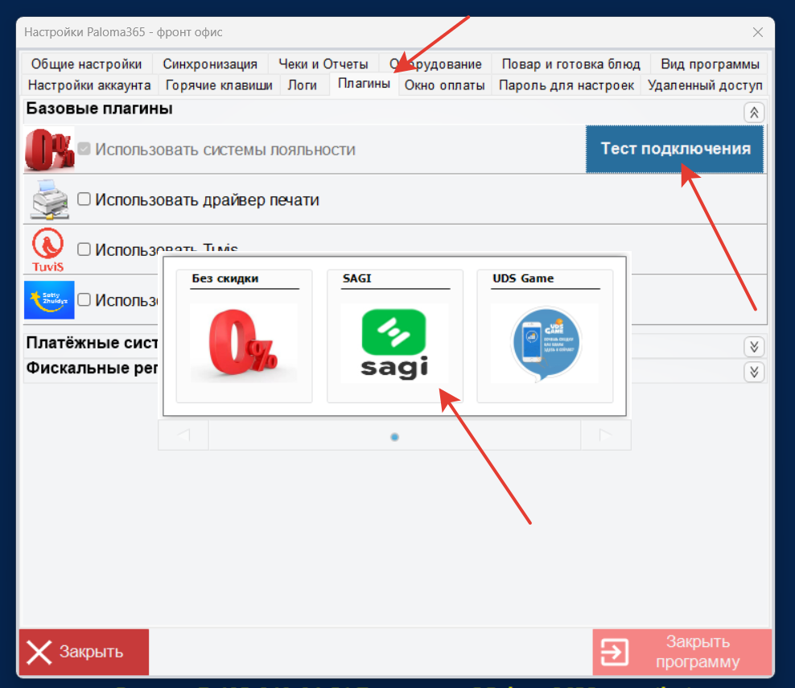
Task: Switch to the Окно оплаты tab
Action: tap(444, 85)
